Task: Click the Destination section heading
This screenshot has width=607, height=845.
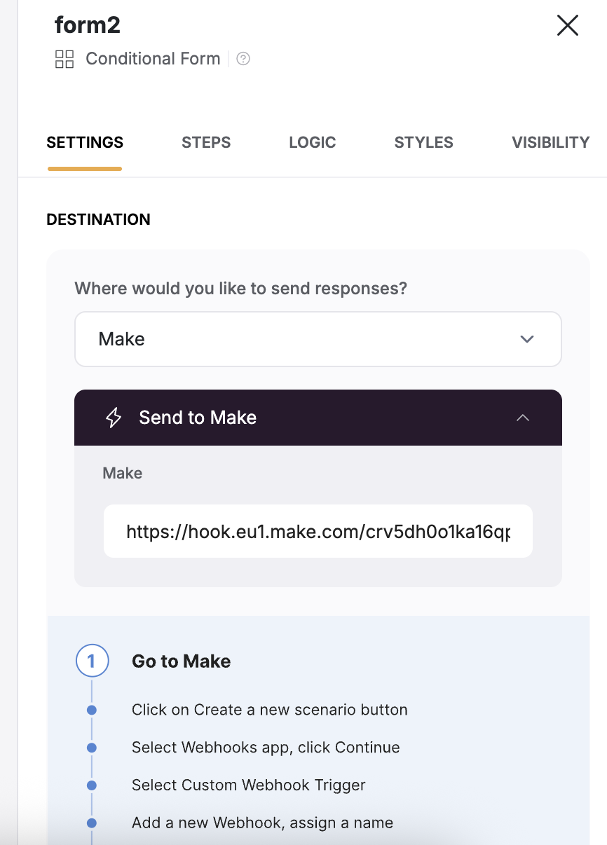Action: click(x=98, y=220)
